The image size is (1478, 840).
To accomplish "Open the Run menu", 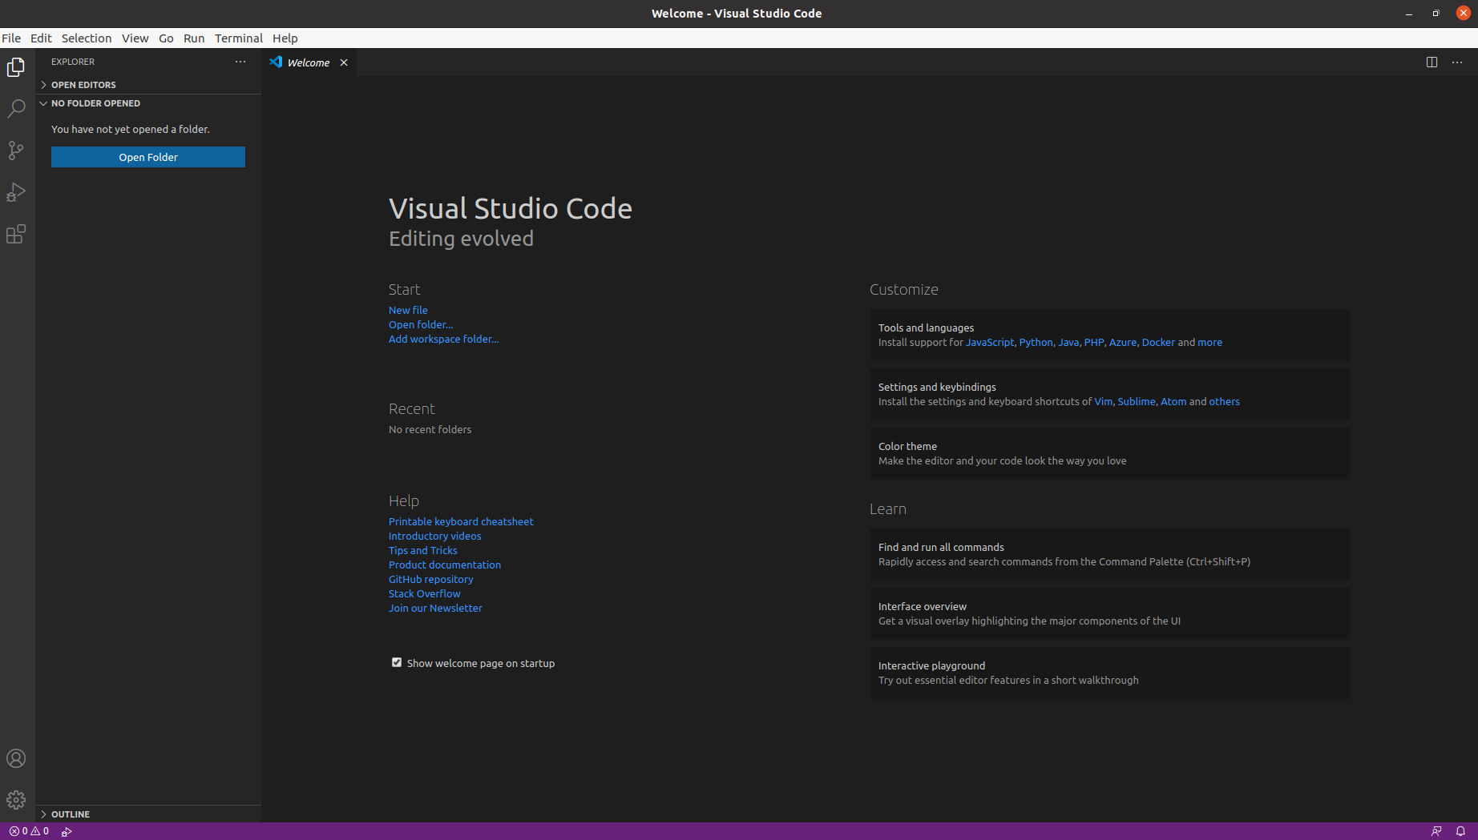I will tap(194, 38).
